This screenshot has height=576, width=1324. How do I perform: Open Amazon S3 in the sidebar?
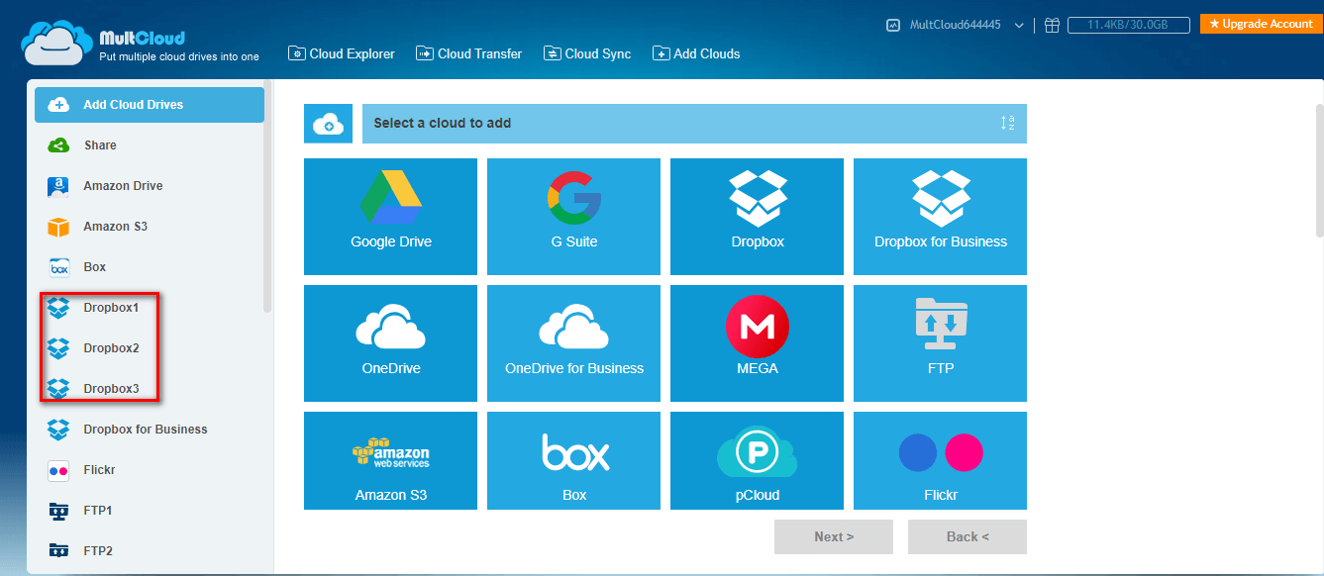pyautogui.click(x=150, y=227)
